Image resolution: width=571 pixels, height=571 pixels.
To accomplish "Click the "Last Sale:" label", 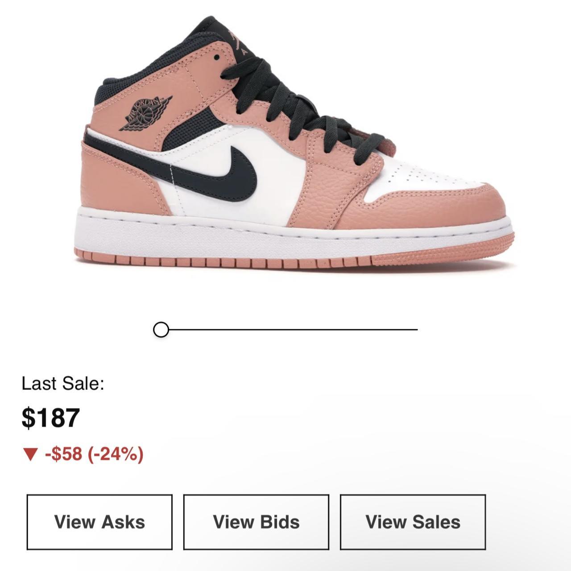I will [x=63, y=384].
